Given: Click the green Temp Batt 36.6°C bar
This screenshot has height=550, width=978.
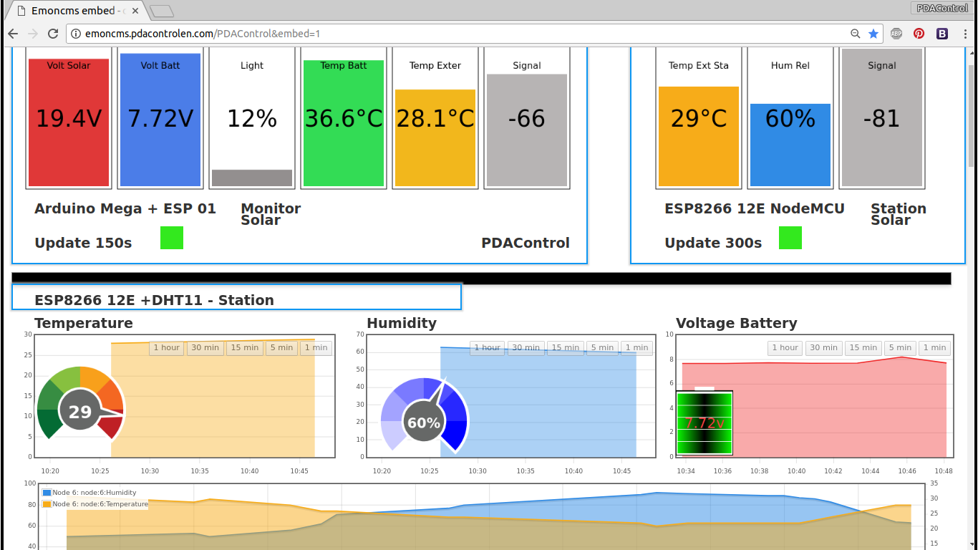Looking at the screenshot, I should point(344,123).
